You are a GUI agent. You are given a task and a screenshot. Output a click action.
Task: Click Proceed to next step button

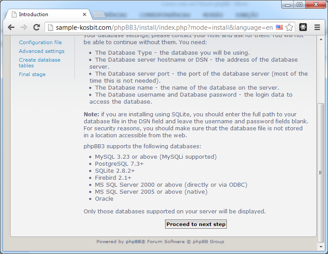196,224
